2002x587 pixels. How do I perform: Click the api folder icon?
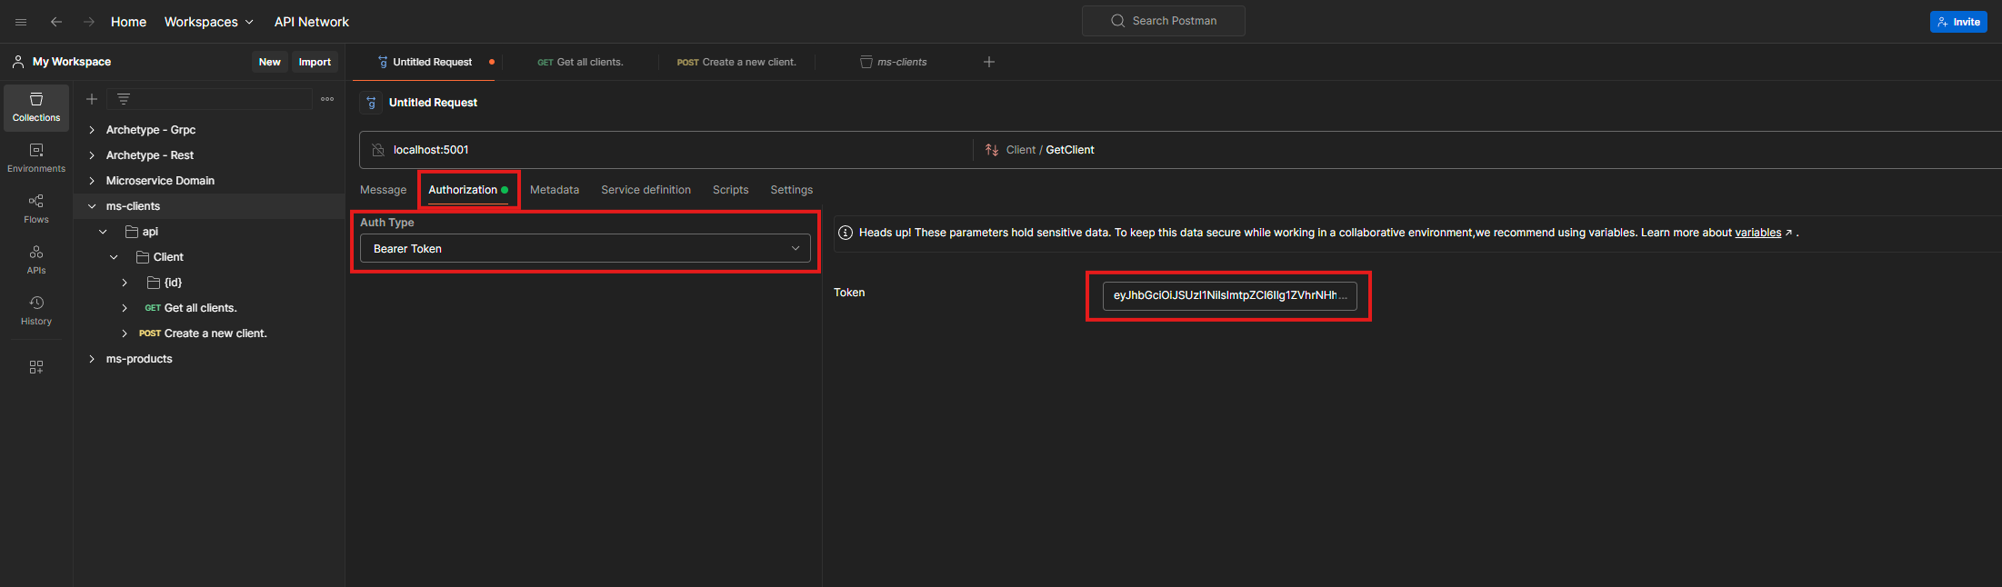coord(131,232)
